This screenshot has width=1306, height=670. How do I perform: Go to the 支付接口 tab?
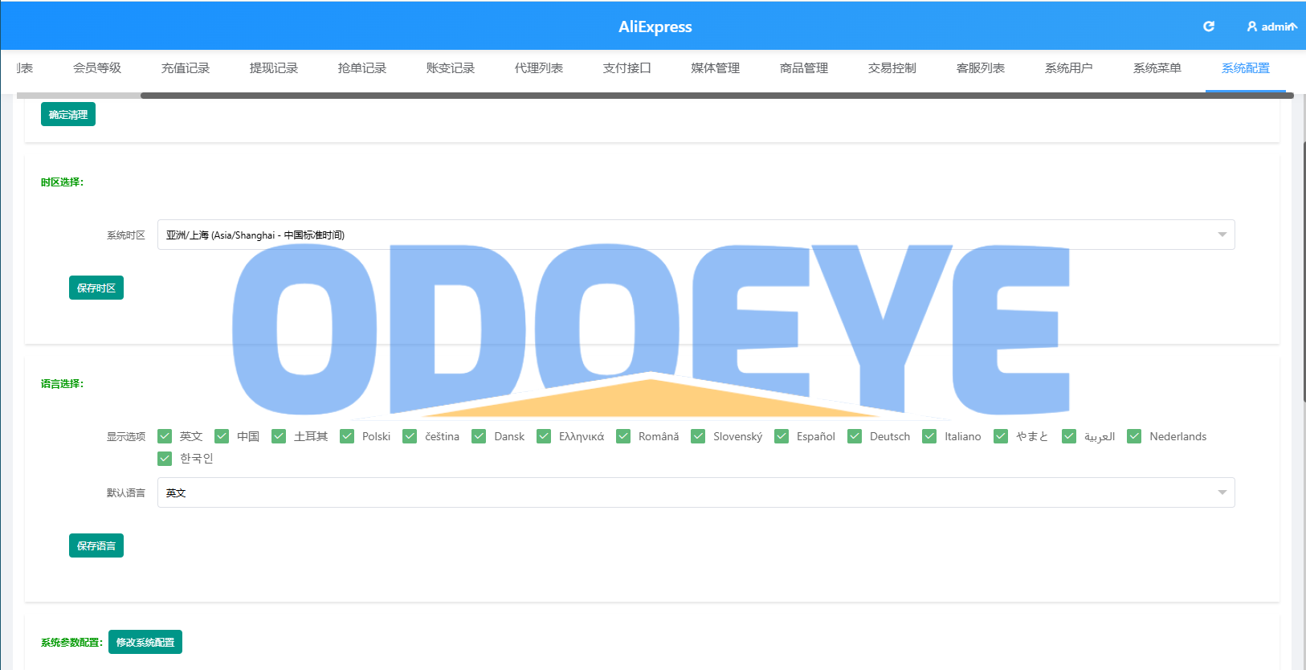(x=626, y=68)
